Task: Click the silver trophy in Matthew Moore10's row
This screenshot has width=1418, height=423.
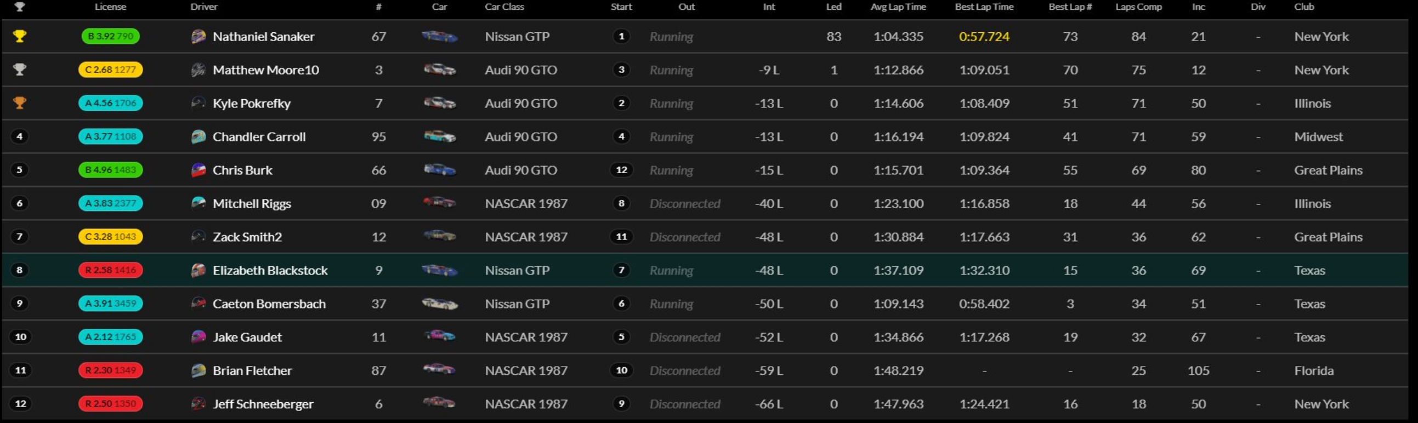Action: (20, 70)
